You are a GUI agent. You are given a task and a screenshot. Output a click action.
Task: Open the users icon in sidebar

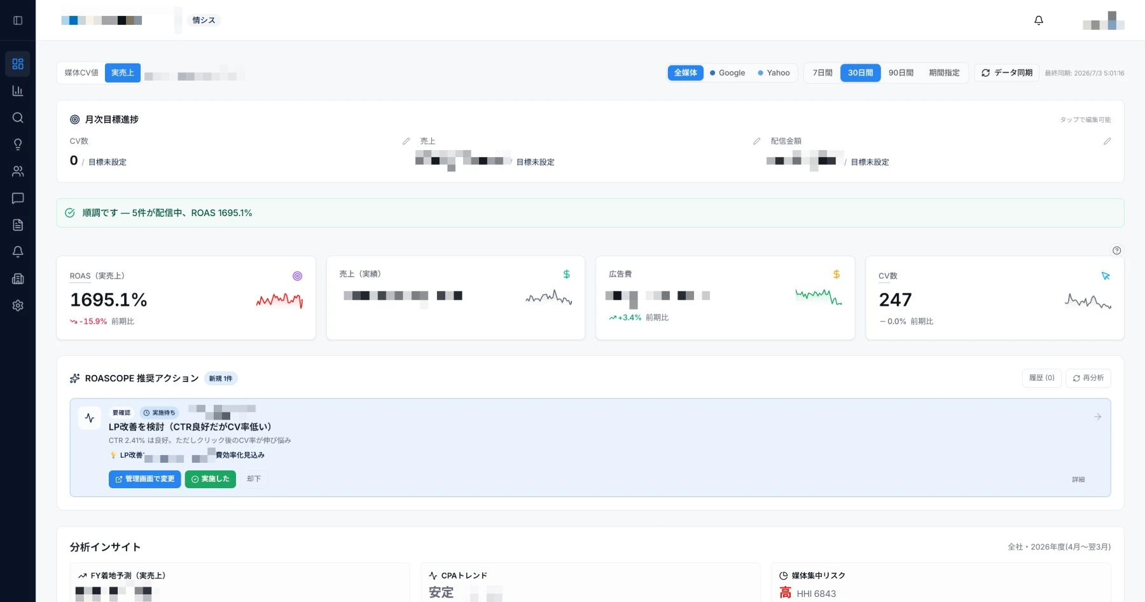[18, 171]
